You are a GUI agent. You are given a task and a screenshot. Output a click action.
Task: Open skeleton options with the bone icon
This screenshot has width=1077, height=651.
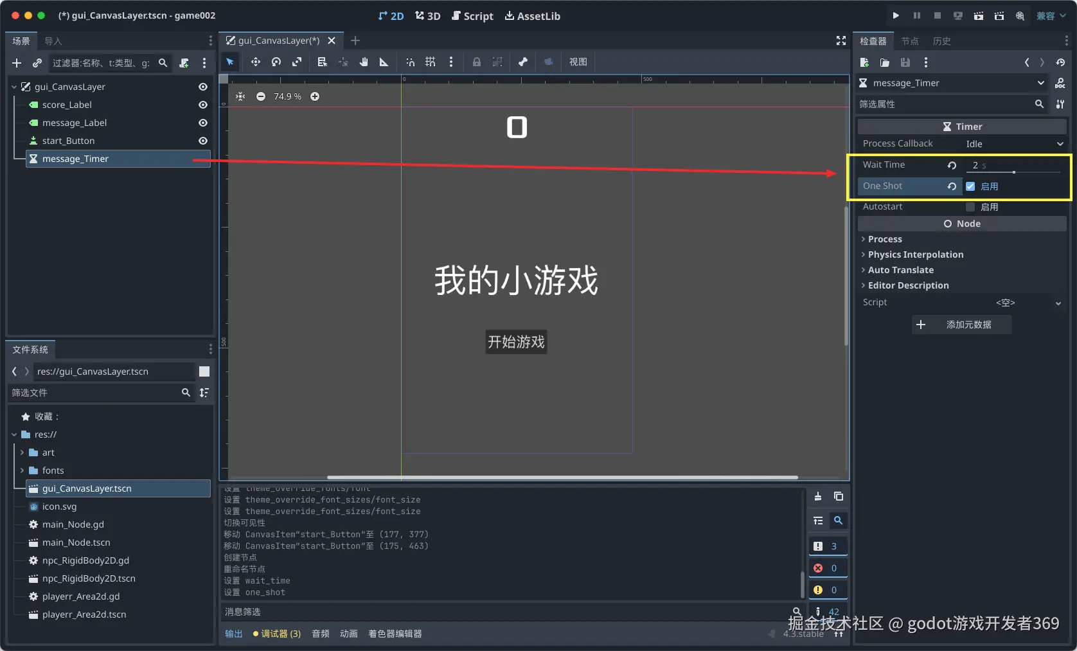[x=523, y=62]
